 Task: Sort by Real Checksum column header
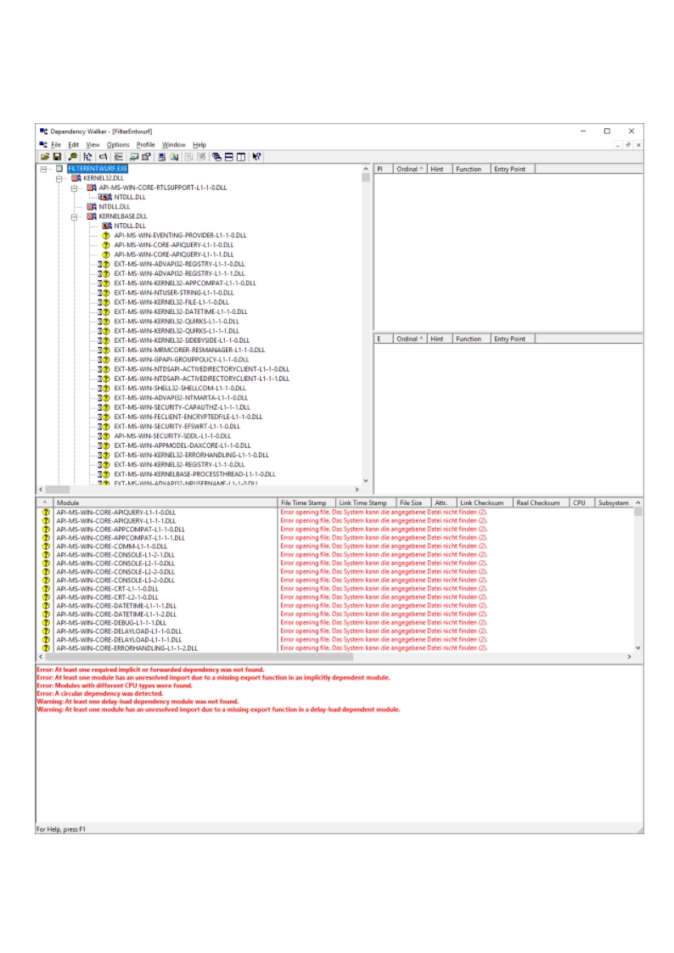541,502
